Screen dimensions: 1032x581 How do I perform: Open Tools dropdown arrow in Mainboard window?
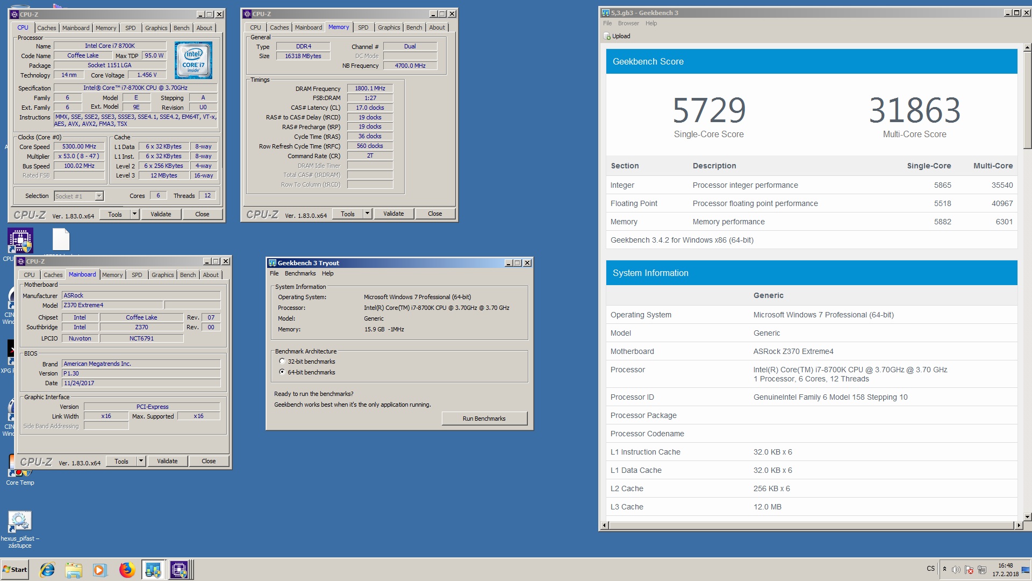(141, 461)
